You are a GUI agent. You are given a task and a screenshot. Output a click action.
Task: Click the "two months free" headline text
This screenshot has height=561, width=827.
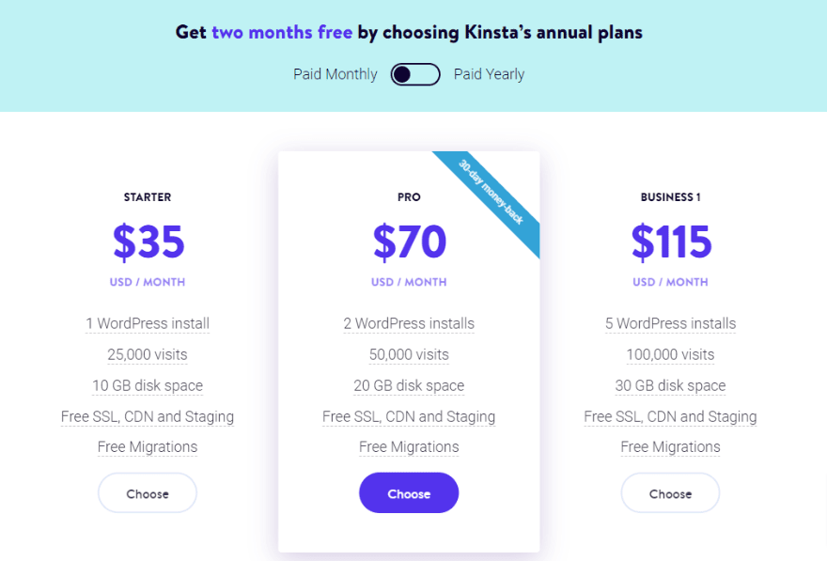(282, 32)
